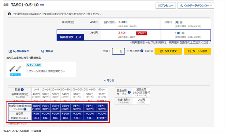Click the 200円 urgent shipping fee
Viewport: 225px width, 132px height.
tap(141, 100)
